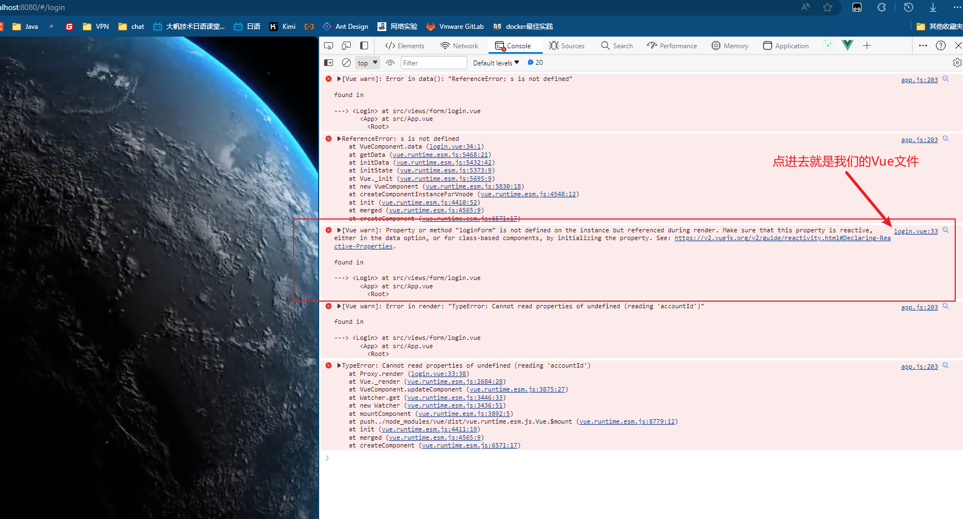The width and height of the screenshot is (963, 519).
Task: Open the Vue devtools tab icon
Action: [848, 45]
